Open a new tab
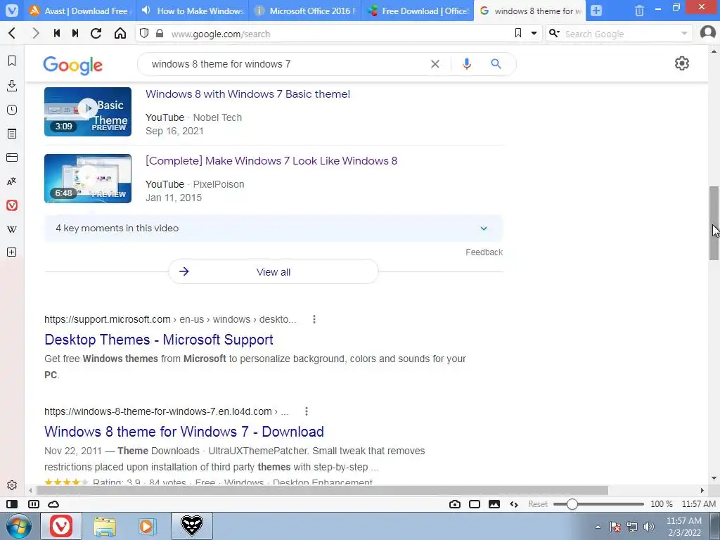 tap(596, 11)
